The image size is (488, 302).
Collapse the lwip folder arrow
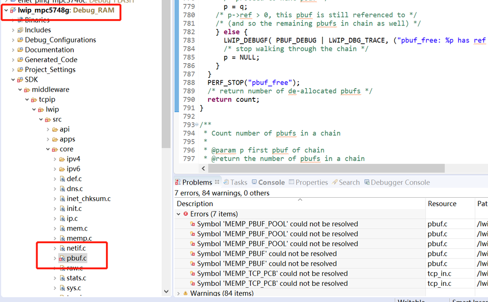[x=34, y=110]
